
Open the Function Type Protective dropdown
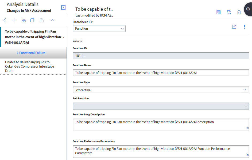click(x=161, y=90)
